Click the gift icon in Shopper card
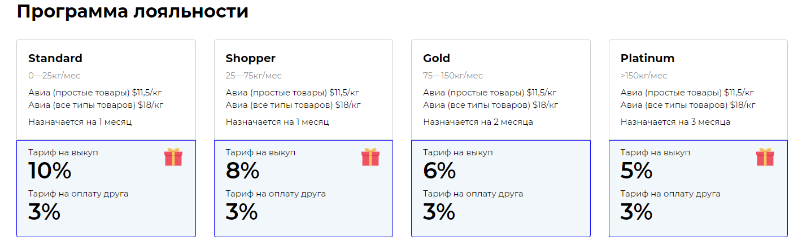The width and height of the screenshot is (798, 240). coord(370,157)
